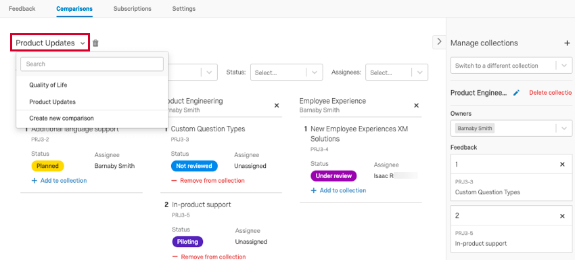Image resolution: width=575 pixels, height=260 pixels.
Task: Remove In-product support from feedback list
Action: tap(562, 216)
